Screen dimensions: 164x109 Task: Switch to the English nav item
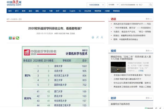click(72, 11)
